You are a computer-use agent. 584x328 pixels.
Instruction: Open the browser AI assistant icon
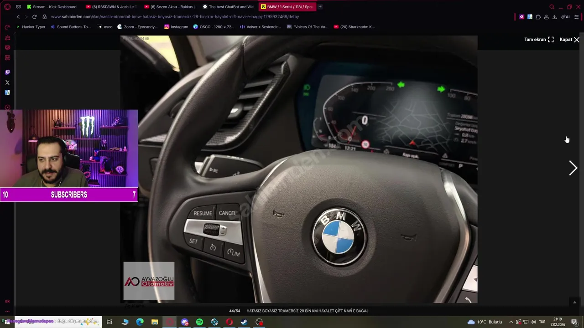pyautogui.click(x=565, y=17)
